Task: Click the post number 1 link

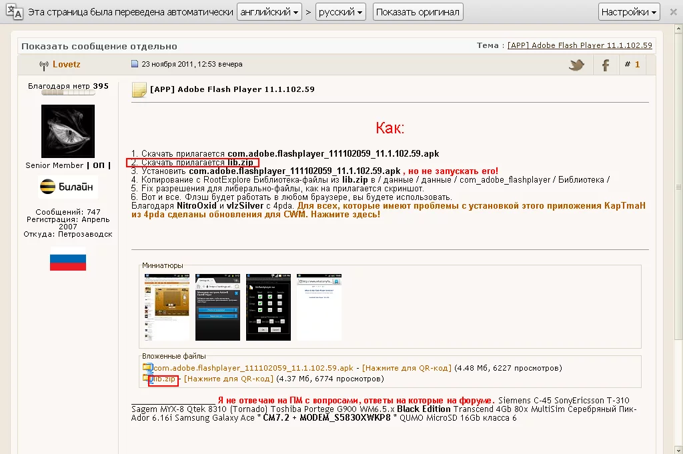Action: (x=637, y=65)
